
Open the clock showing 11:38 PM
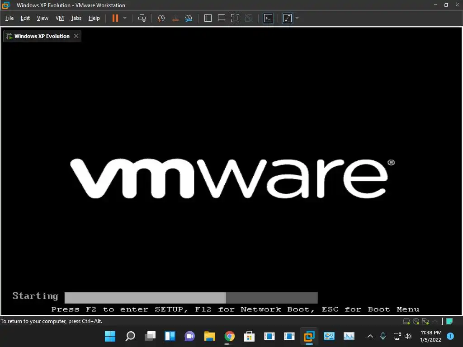431,336
